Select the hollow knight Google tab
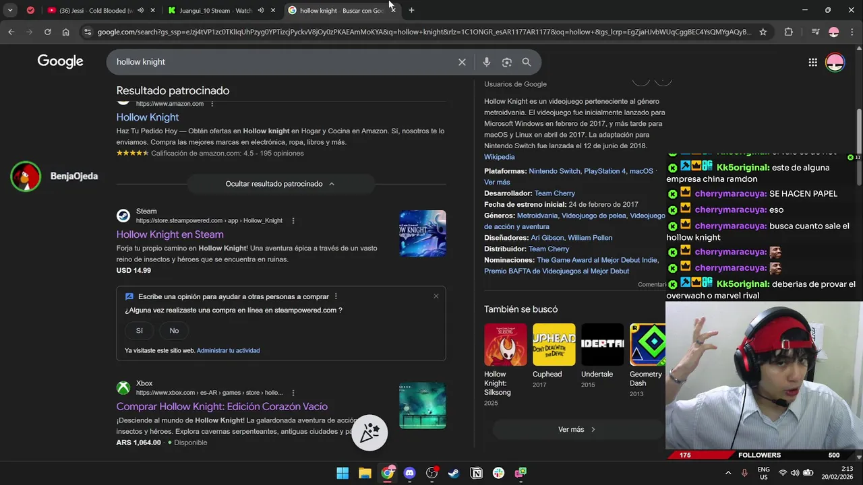863x485 pixels. tap(337, 10)
